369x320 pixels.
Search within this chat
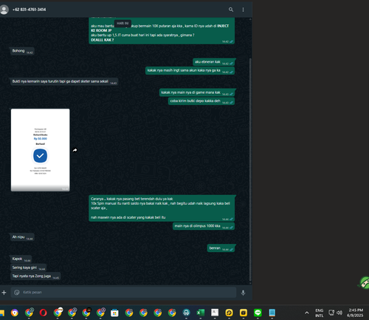pos(231,10)
